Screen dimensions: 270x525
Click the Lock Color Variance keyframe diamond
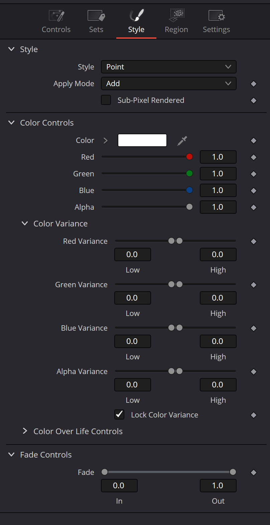tap(254, 415)
